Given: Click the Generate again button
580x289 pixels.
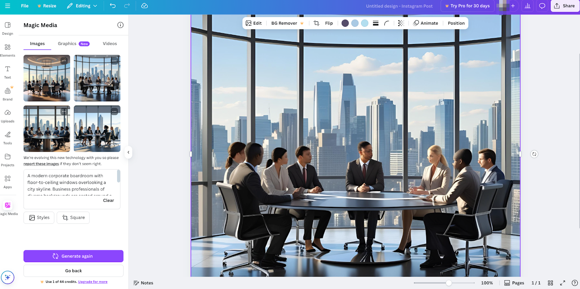Looking at the screenshot, I should [73, 256].
